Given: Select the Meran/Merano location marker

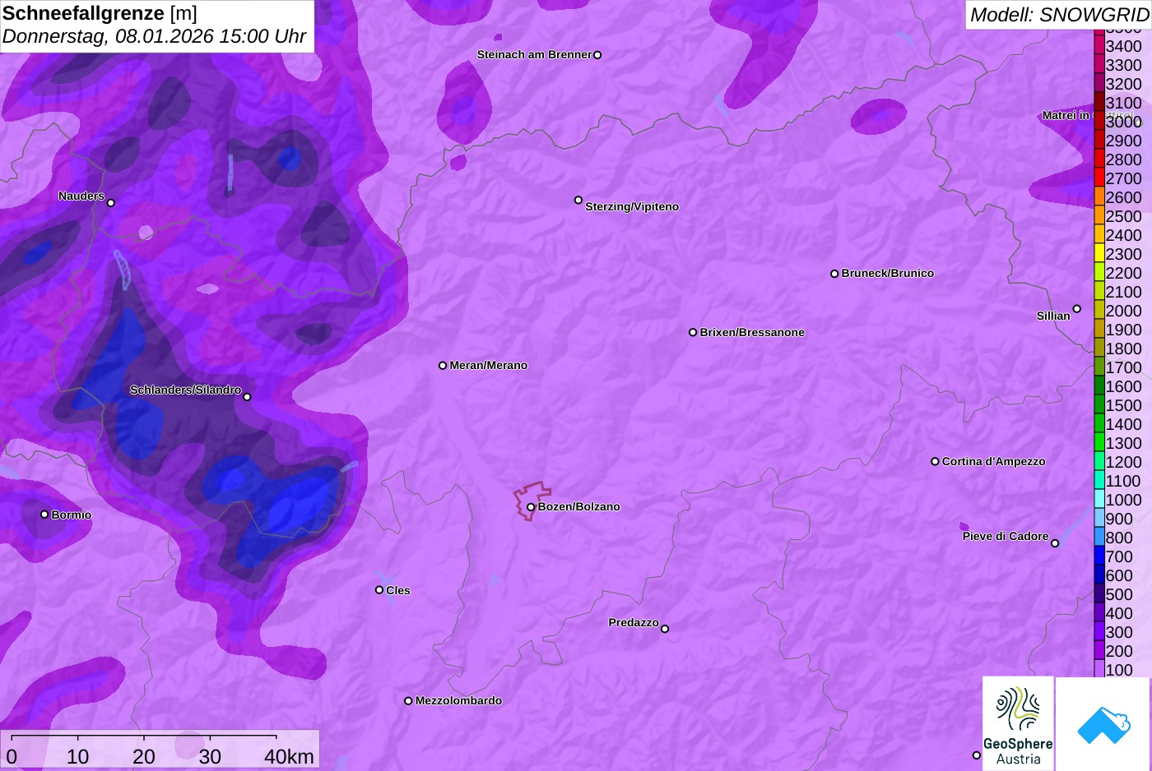Looking at the screenshot, I should point(443,365).
